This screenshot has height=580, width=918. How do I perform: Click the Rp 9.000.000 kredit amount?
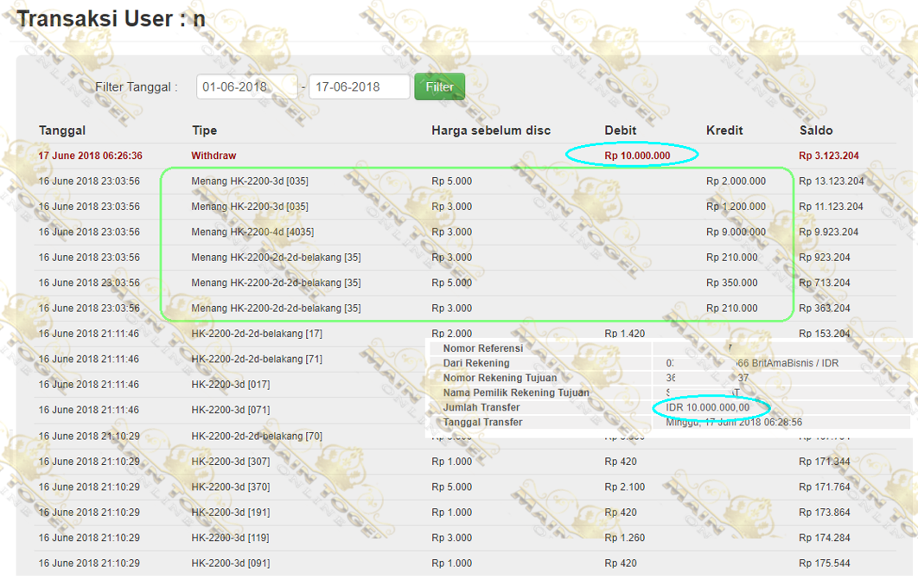tap(736, 232)
